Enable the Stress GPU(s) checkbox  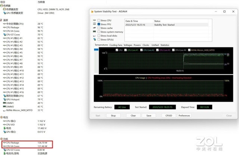[x=99, y=39]
